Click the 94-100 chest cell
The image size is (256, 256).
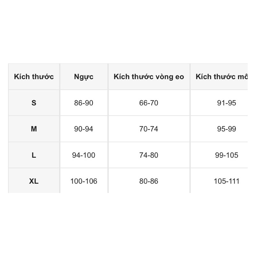pyautogui.click(x=84, y=155)
